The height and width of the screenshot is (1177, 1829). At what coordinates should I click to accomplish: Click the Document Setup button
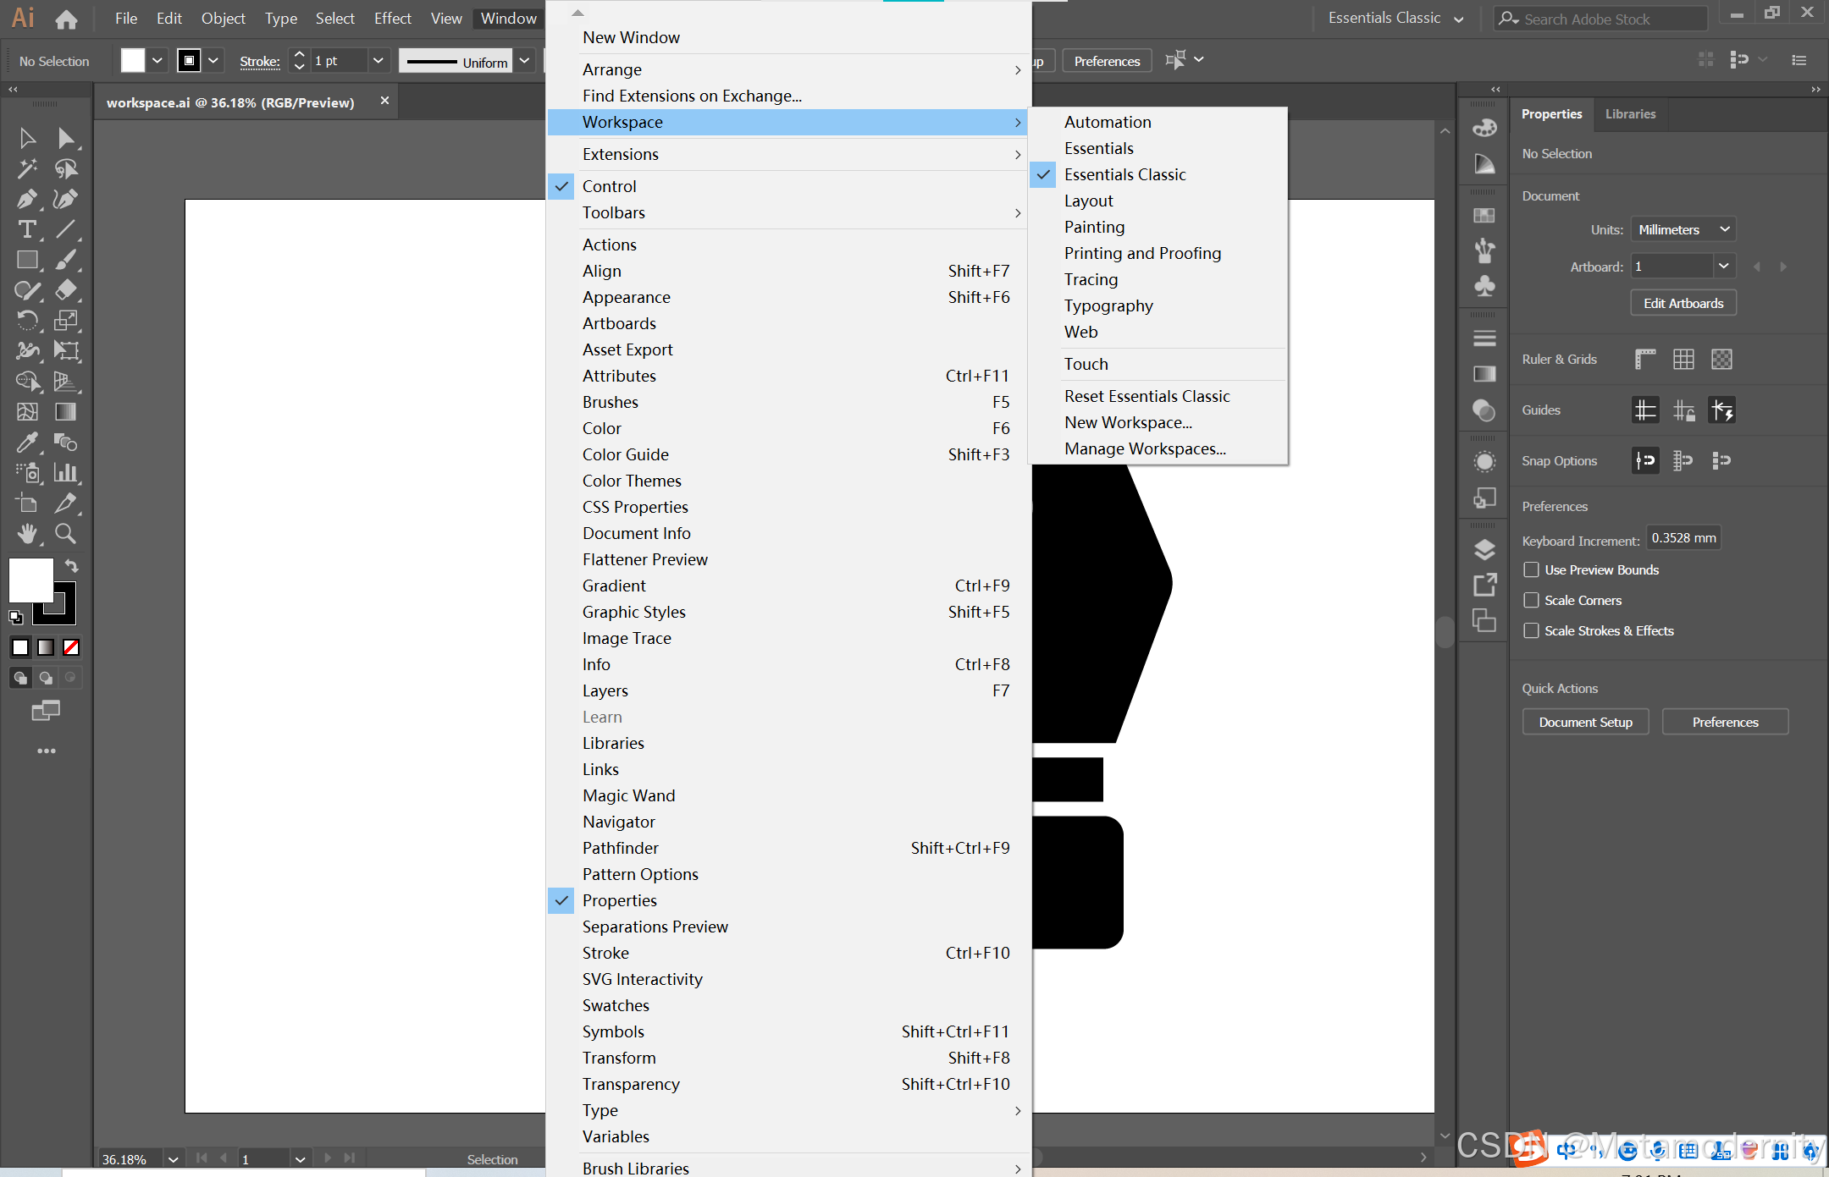pos(1585,723)
